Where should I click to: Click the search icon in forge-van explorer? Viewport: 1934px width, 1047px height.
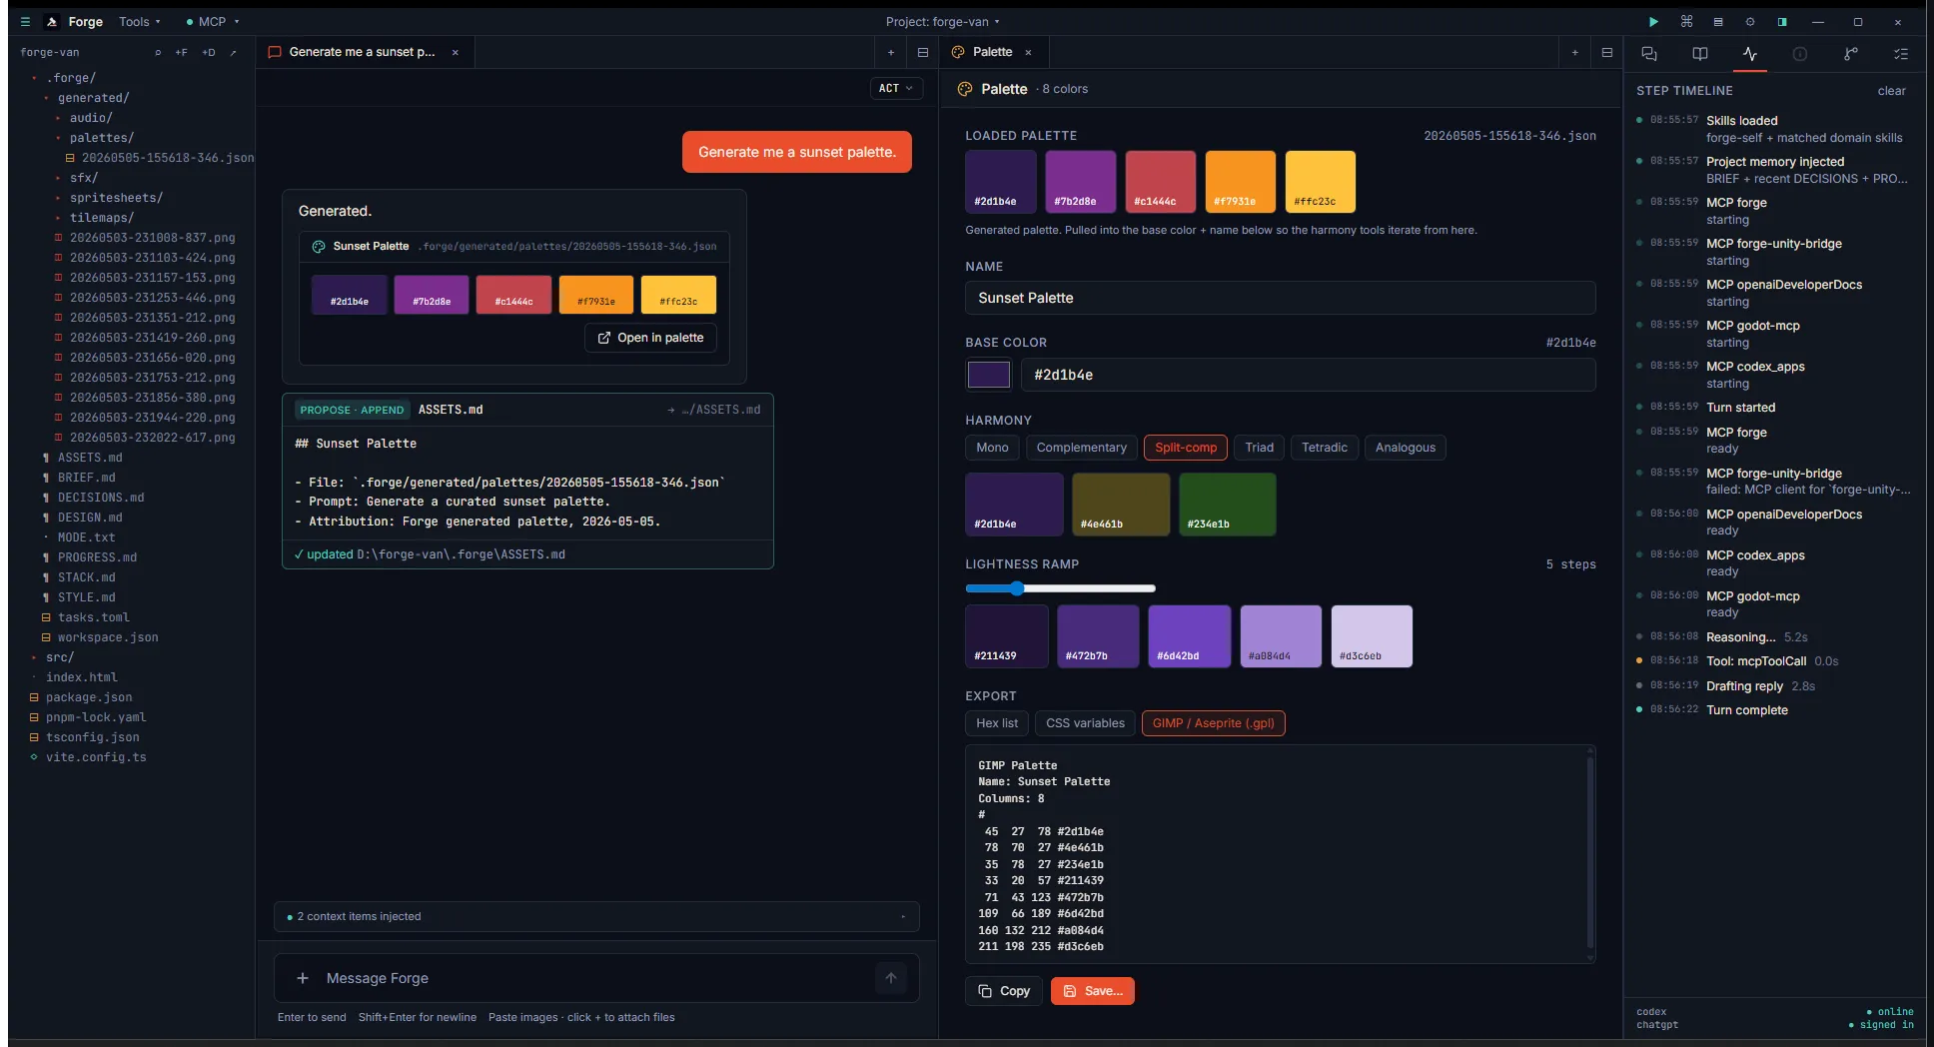click(158, 52)
